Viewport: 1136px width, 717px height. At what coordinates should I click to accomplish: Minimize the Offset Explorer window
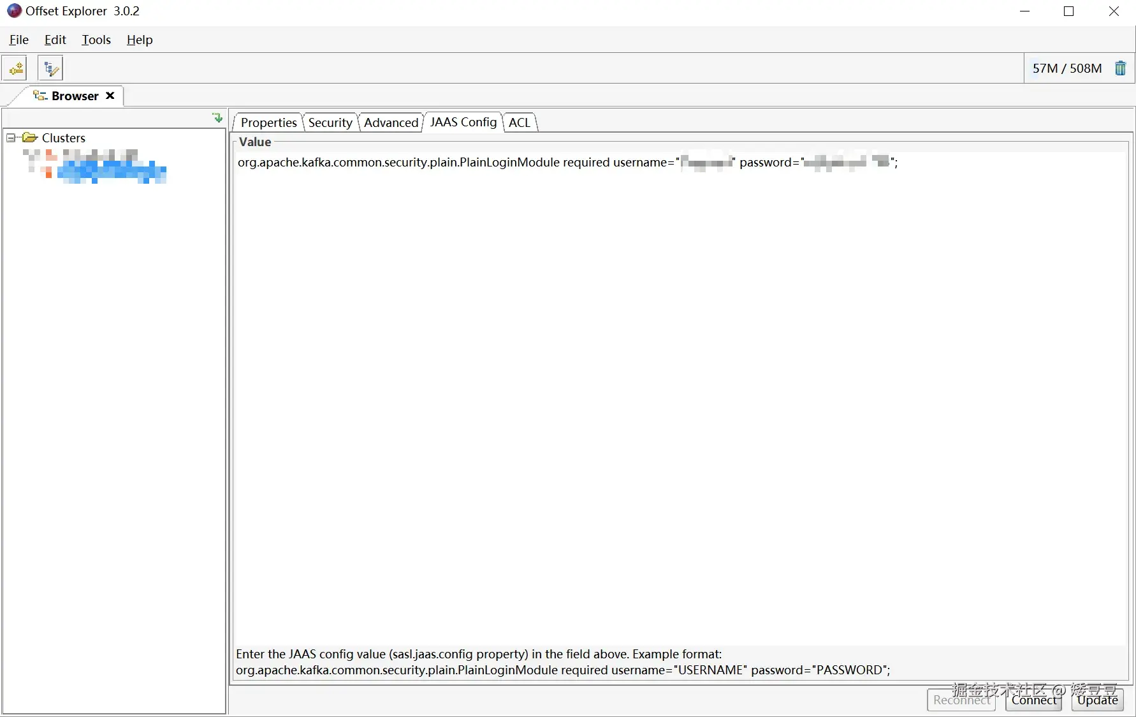(1025, 11)
